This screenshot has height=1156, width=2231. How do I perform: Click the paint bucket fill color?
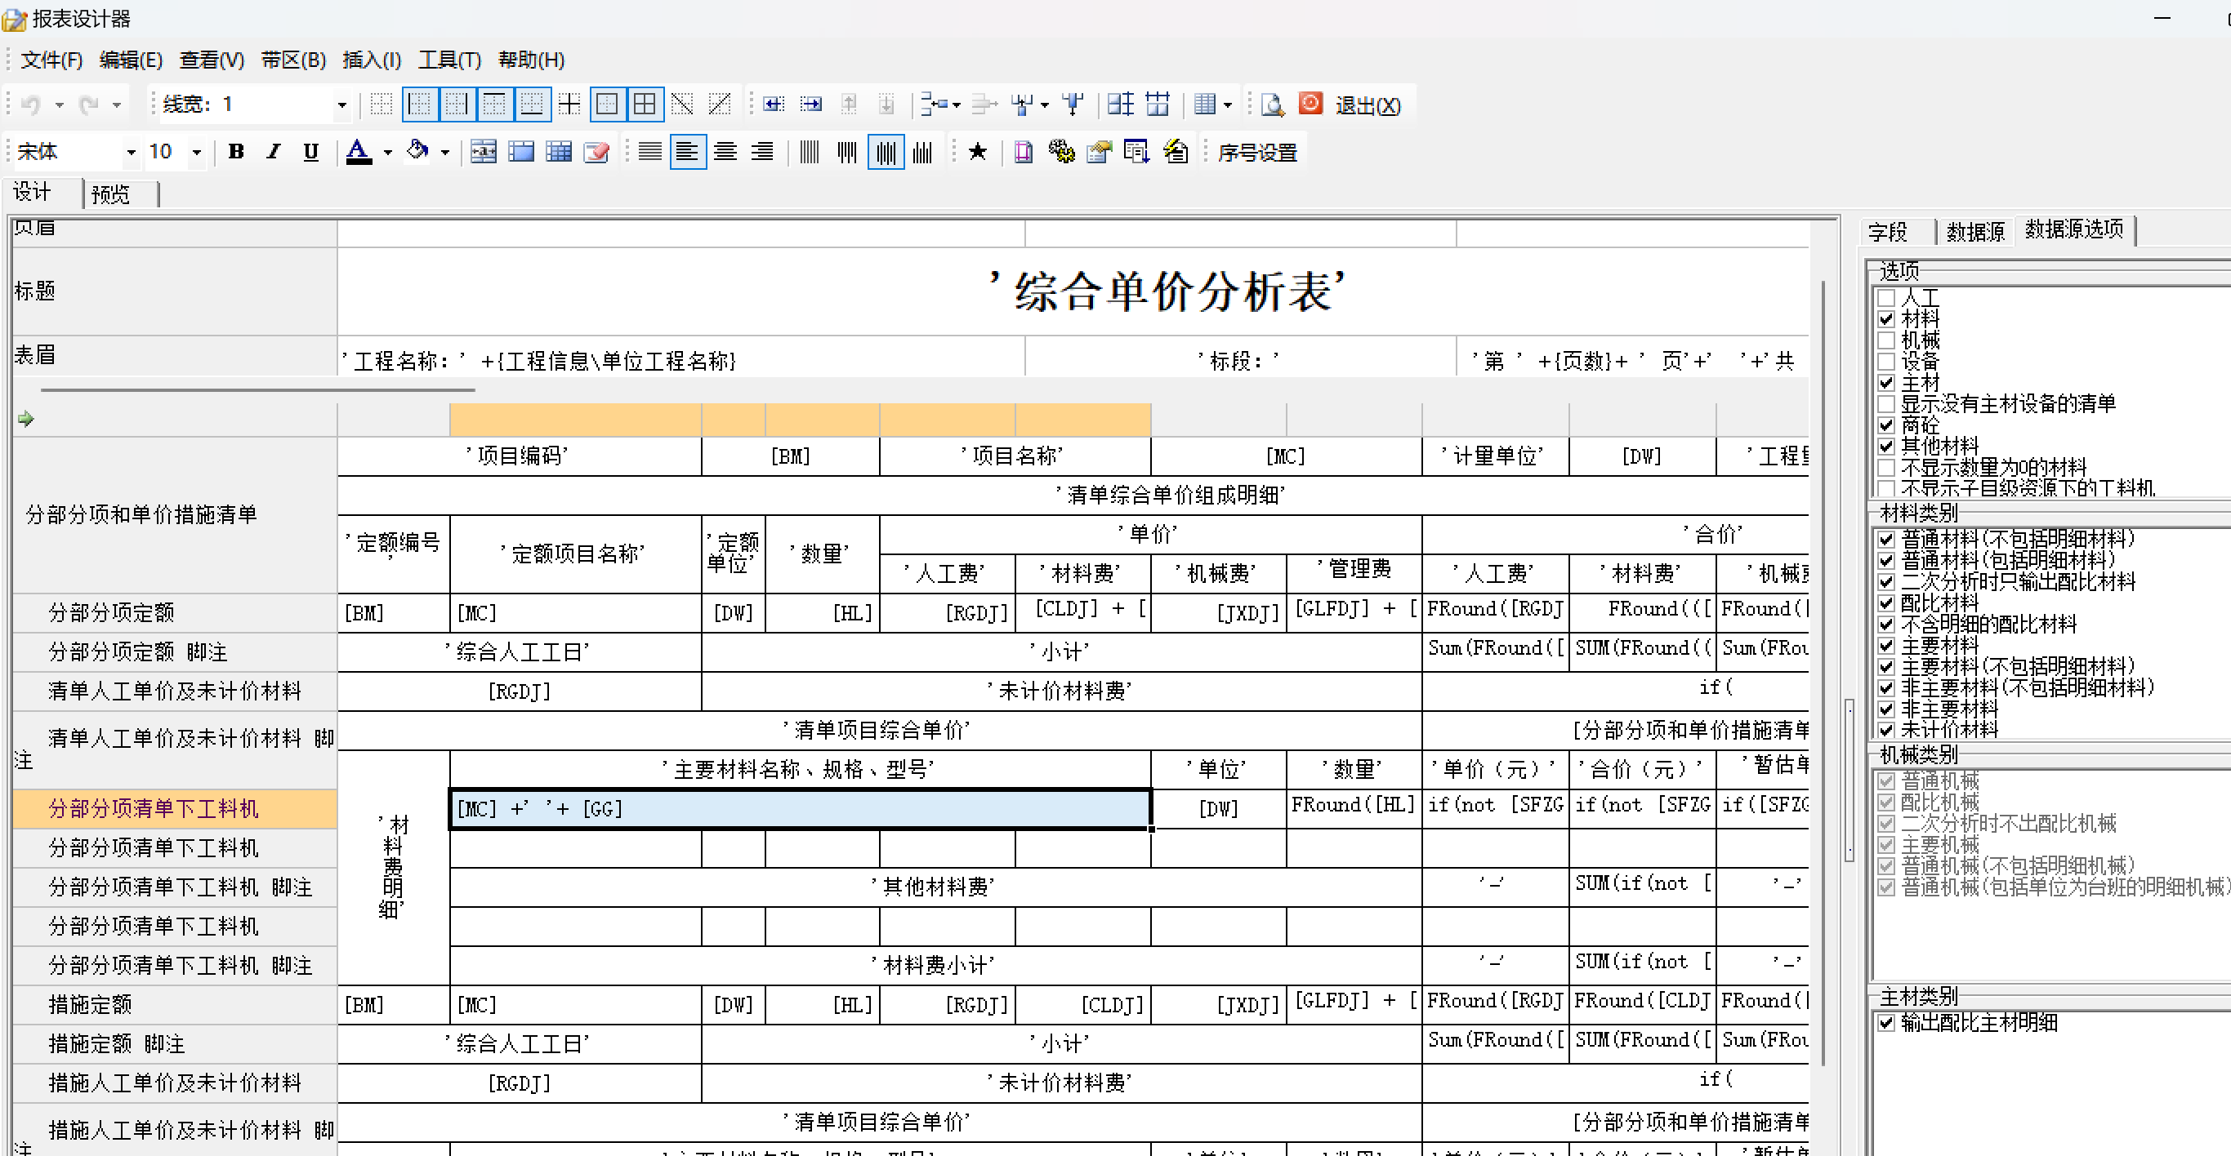(x=417, y=151)
